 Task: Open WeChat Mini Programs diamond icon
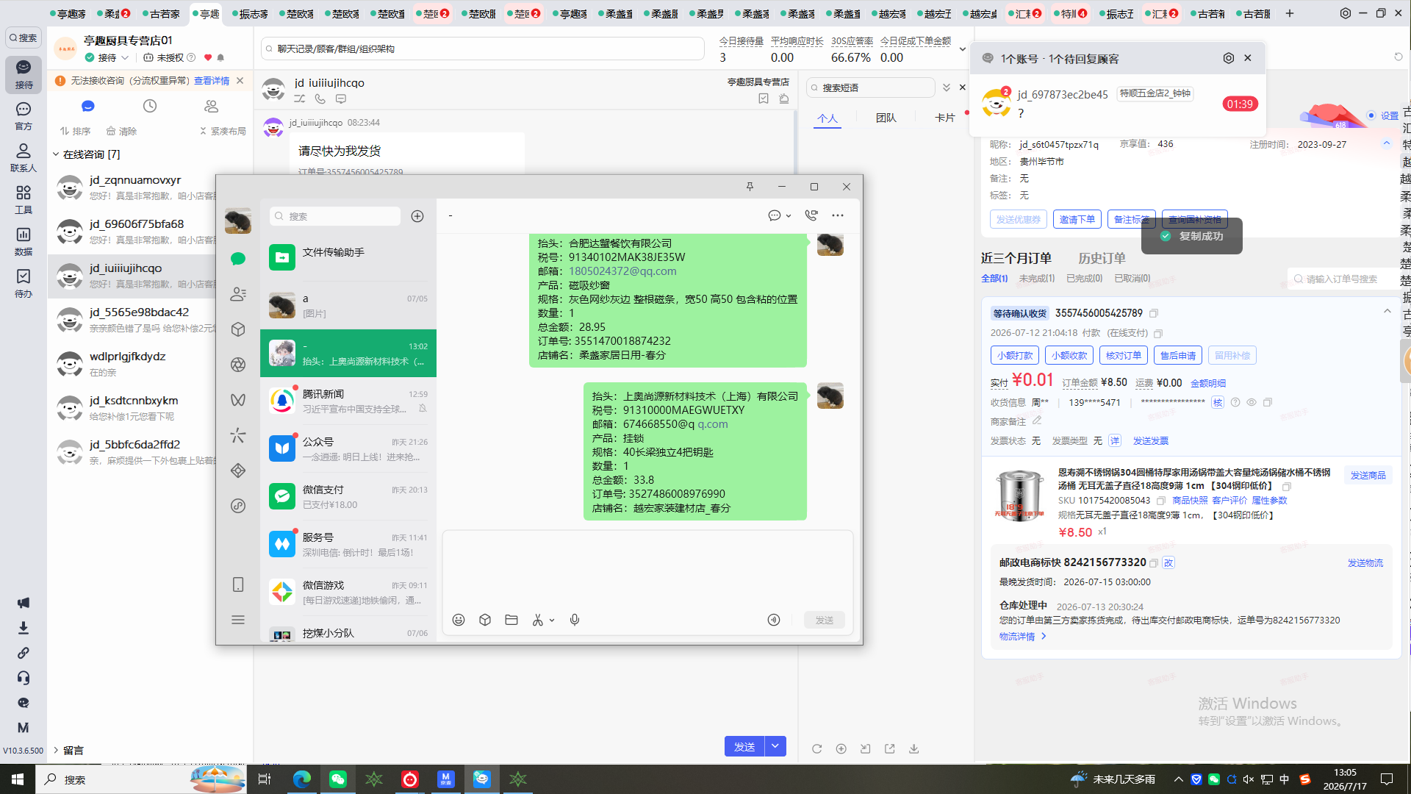click(238, 471)
